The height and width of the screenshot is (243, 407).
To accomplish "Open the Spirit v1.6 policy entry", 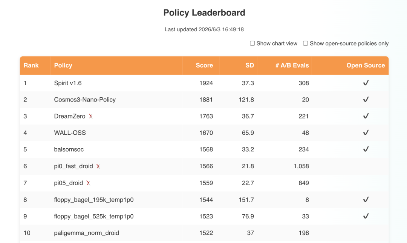I will (68, 83).
